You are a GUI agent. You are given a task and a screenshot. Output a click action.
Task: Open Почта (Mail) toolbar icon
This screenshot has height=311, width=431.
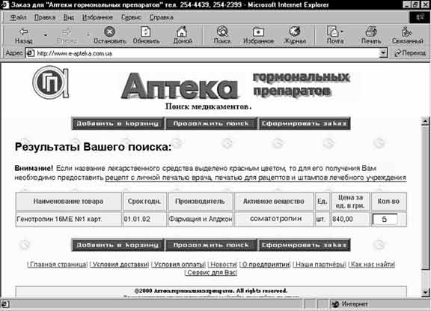coord(334,35)
